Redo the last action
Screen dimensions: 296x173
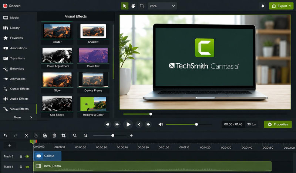click(16, 135)
